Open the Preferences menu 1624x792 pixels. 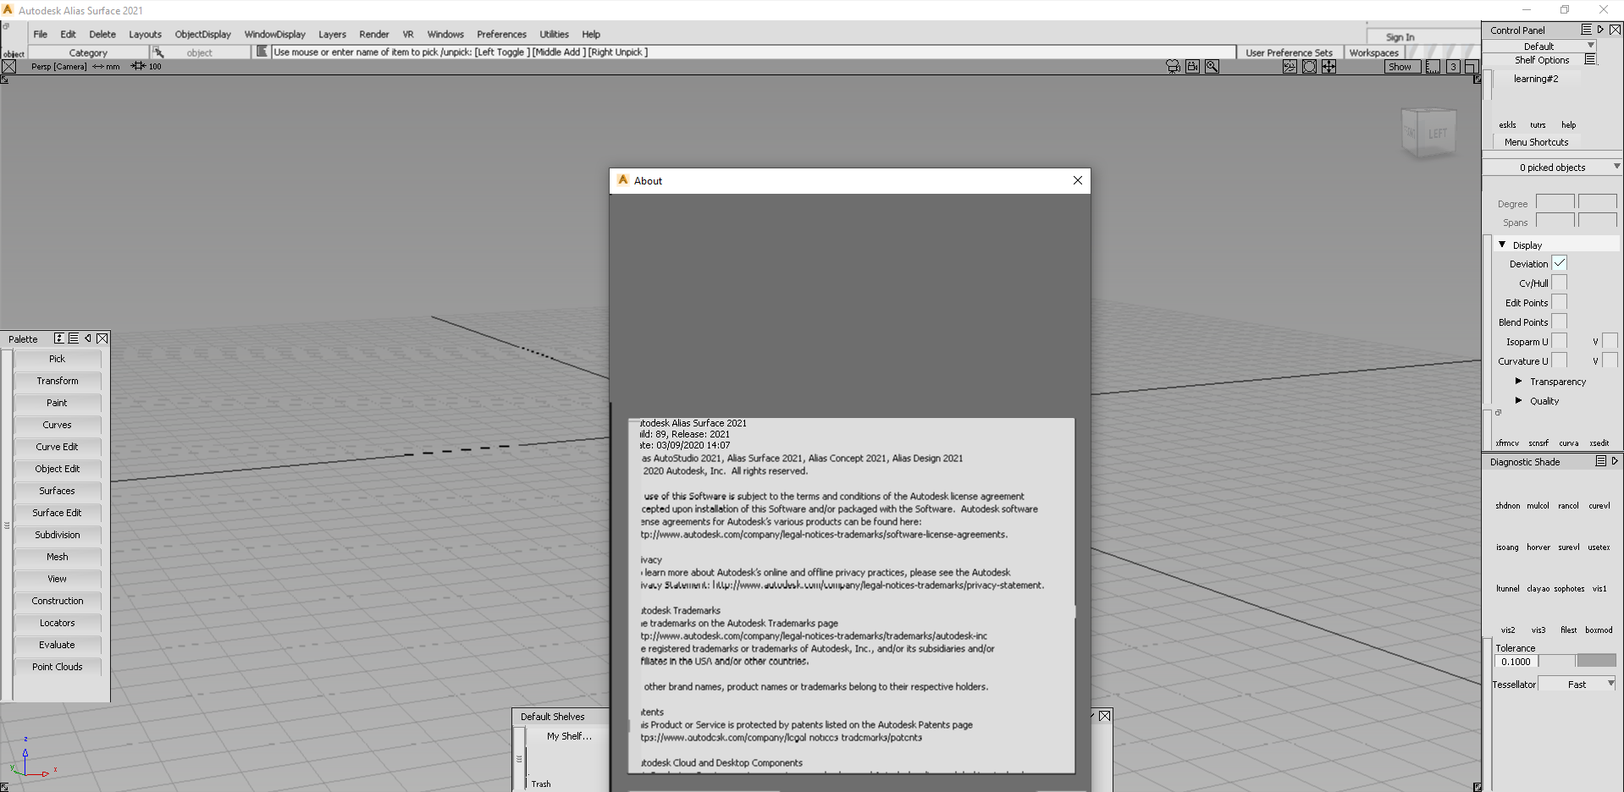(x=501, y=35)
